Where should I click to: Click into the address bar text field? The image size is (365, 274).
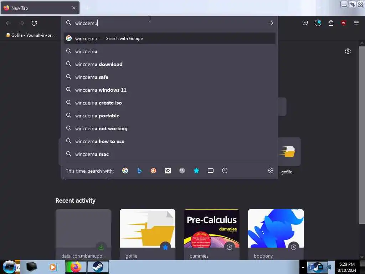pyautogui.click(x=170, y=23)
